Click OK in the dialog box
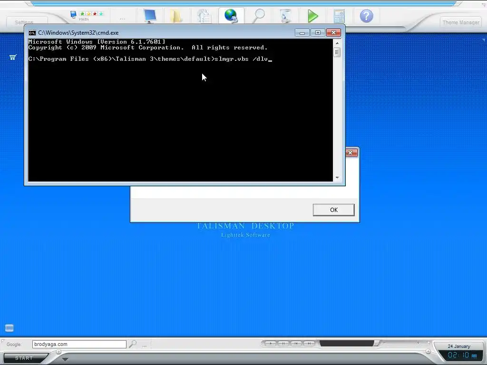 tap(333, 210)
